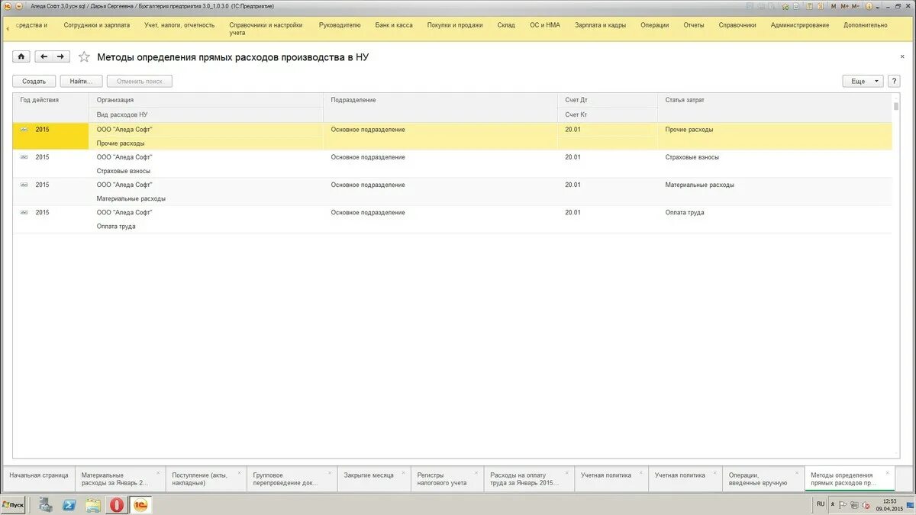Open Opera browser from the taskbar
916x515 pixels.
(x=117, y=505)
